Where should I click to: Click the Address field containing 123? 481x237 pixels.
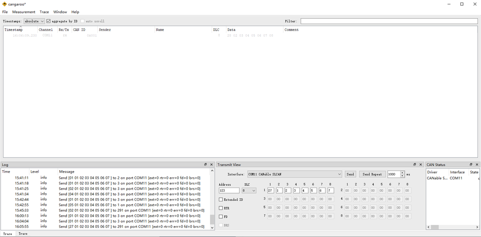[229, 190]
